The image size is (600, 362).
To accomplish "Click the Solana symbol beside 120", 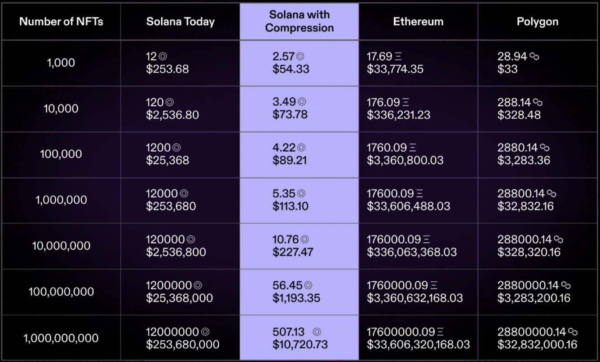I will point(170,103).
